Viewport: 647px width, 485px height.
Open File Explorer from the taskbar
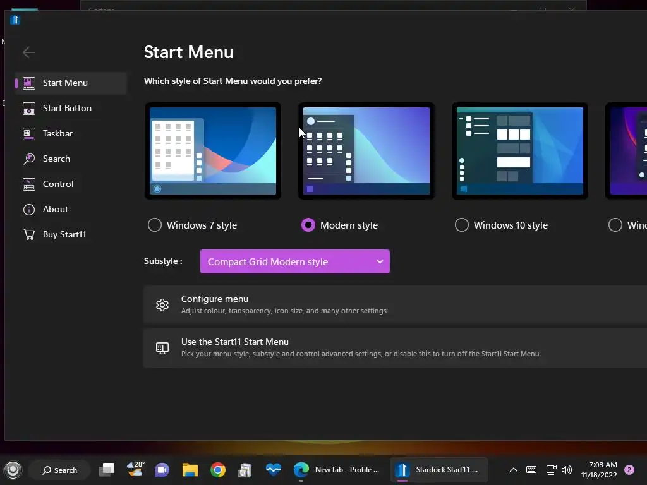[190, 470]
